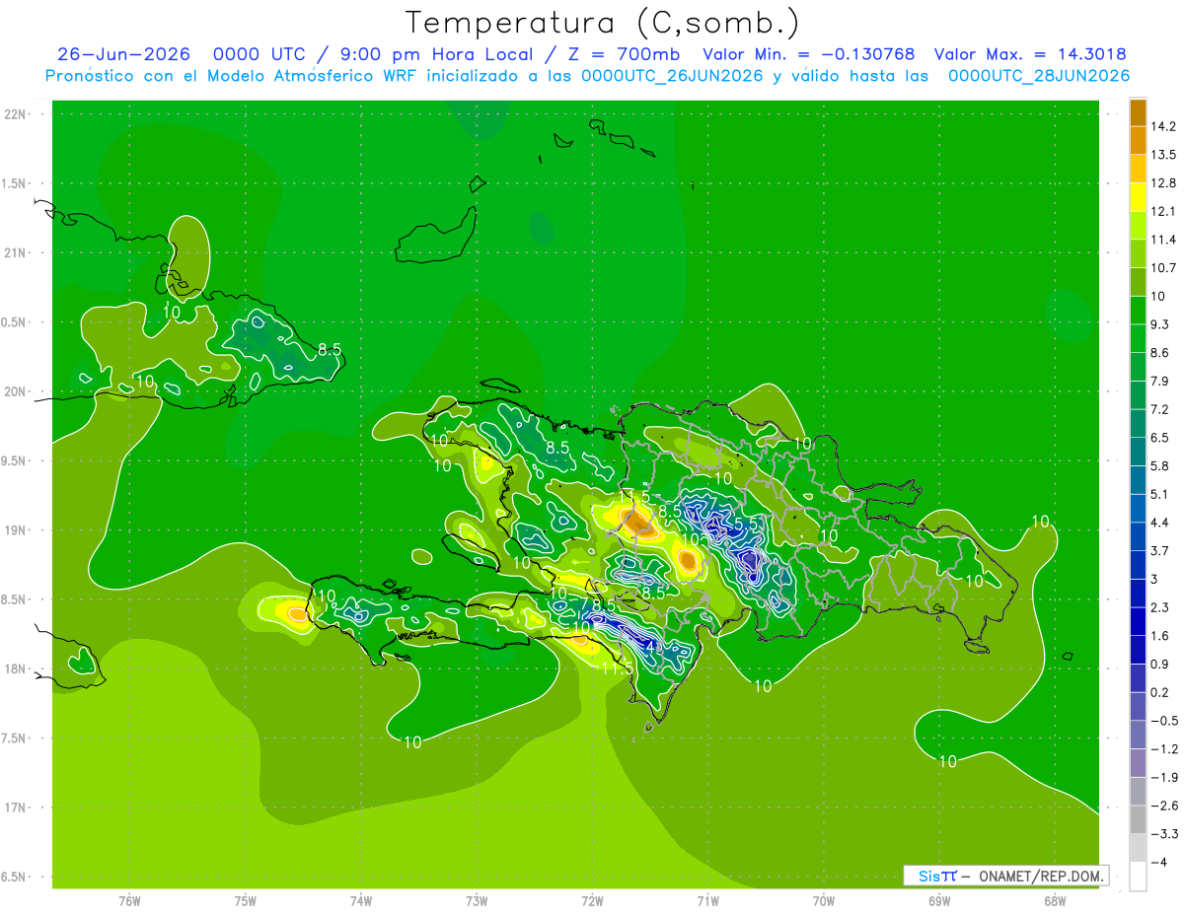This screenshot has width=1184, height=914.
Task: Click the "8.5" contour label over eastern Cuba
Action: tap(330, 349)
